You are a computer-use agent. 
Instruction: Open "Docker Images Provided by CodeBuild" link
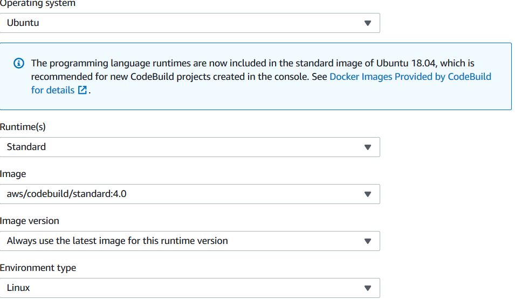[x=410, y=77]
